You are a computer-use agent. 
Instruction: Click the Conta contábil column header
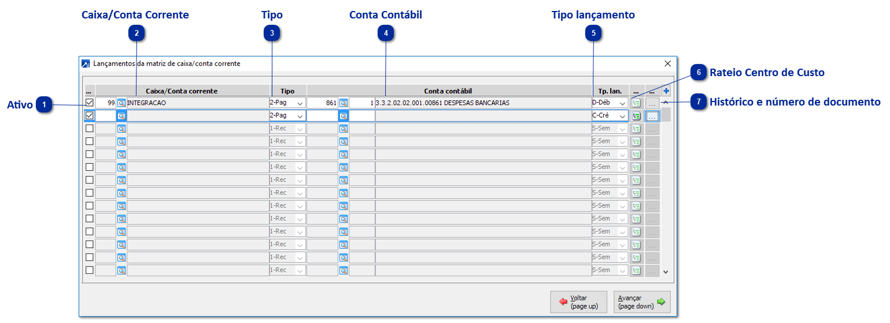click(448, 91)
